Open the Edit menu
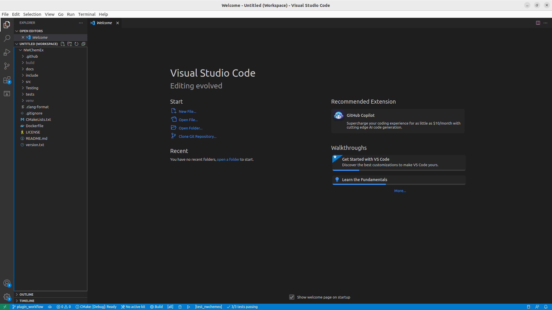Viewport: 552px width, 310px height. point(16,14)
